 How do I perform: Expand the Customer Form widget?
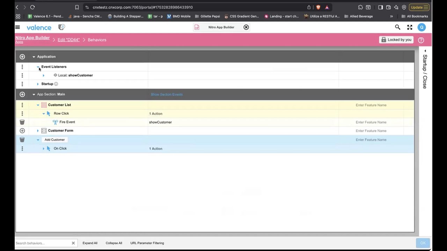point(38,131)
